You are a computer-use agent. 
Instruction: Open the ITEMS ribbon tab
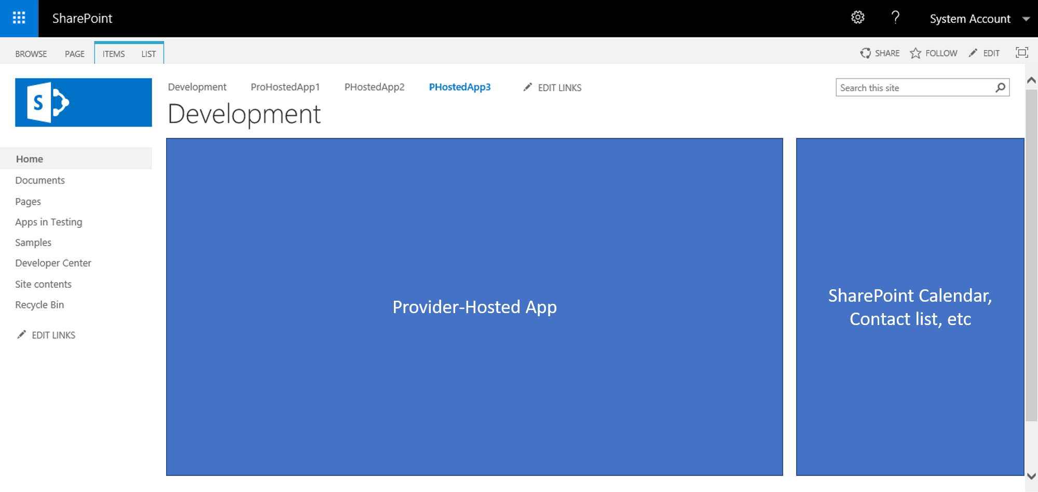pyautogui.click(x=114, y=54)
